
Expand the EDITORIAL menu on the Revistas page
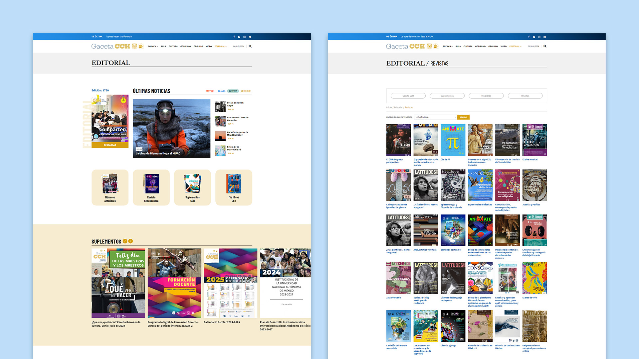pos(515,47)
